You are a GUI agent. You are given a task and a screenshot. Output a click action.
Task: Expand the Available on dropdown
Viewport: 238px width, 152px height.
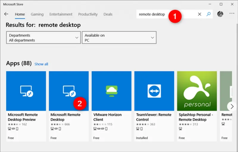pyautogui.click(x=119, y=37)
